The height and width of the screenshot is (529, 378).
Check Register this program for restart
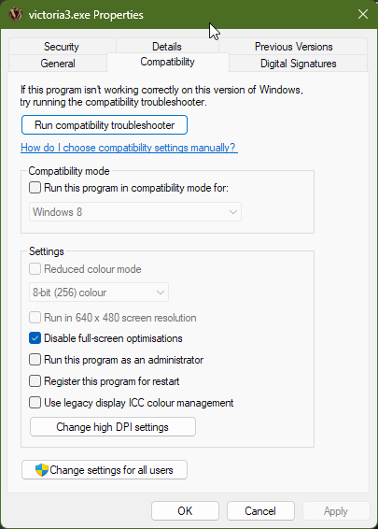[x=35, y=381]
